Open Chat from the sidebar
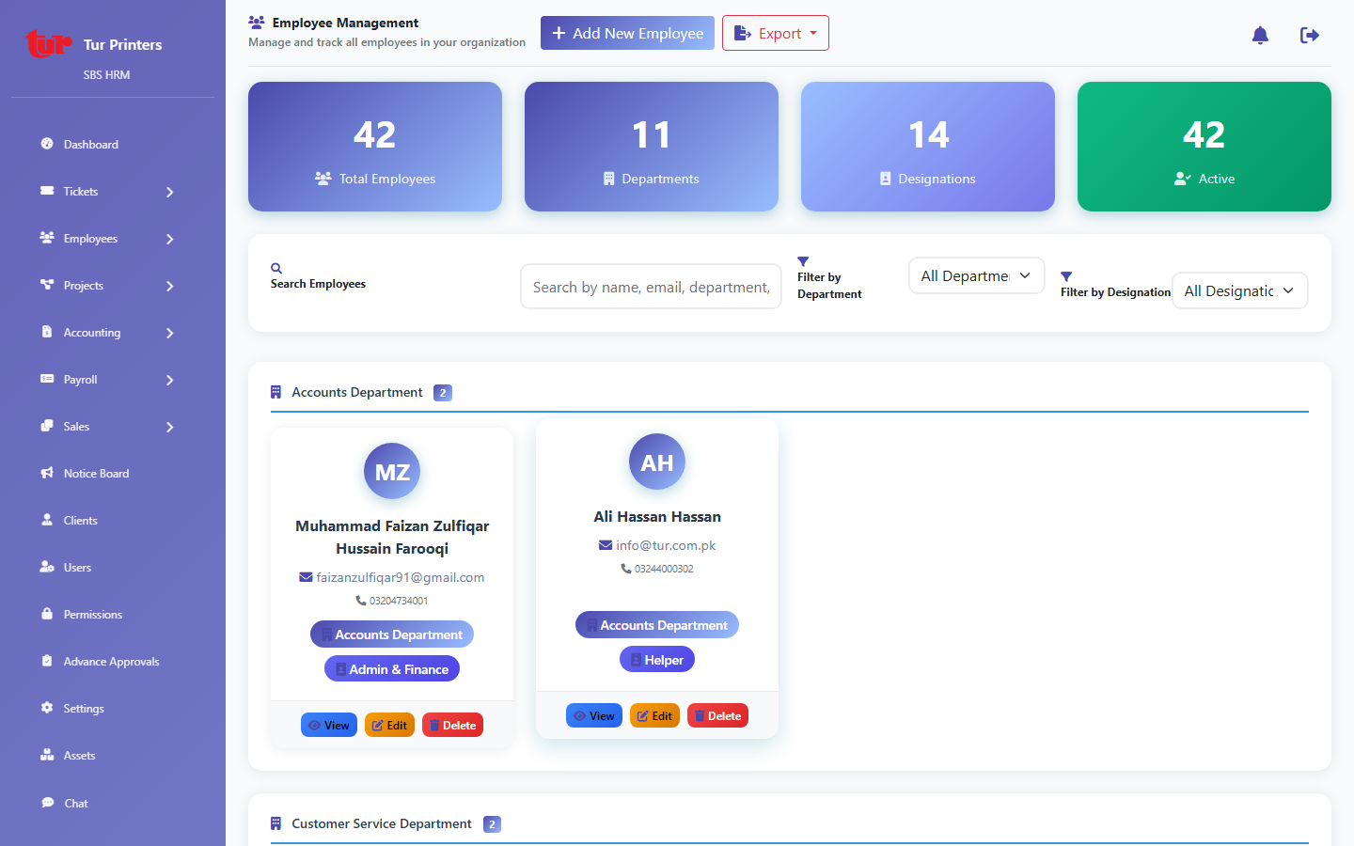Viewport: 1354px width, 846px height. [75, 804]
